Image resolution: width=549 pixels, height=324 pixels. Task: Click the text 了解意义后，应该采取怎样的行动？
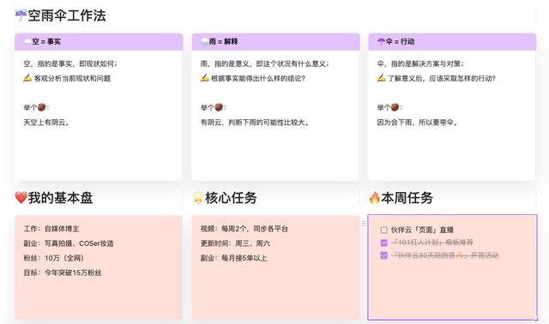coord(442,78)
